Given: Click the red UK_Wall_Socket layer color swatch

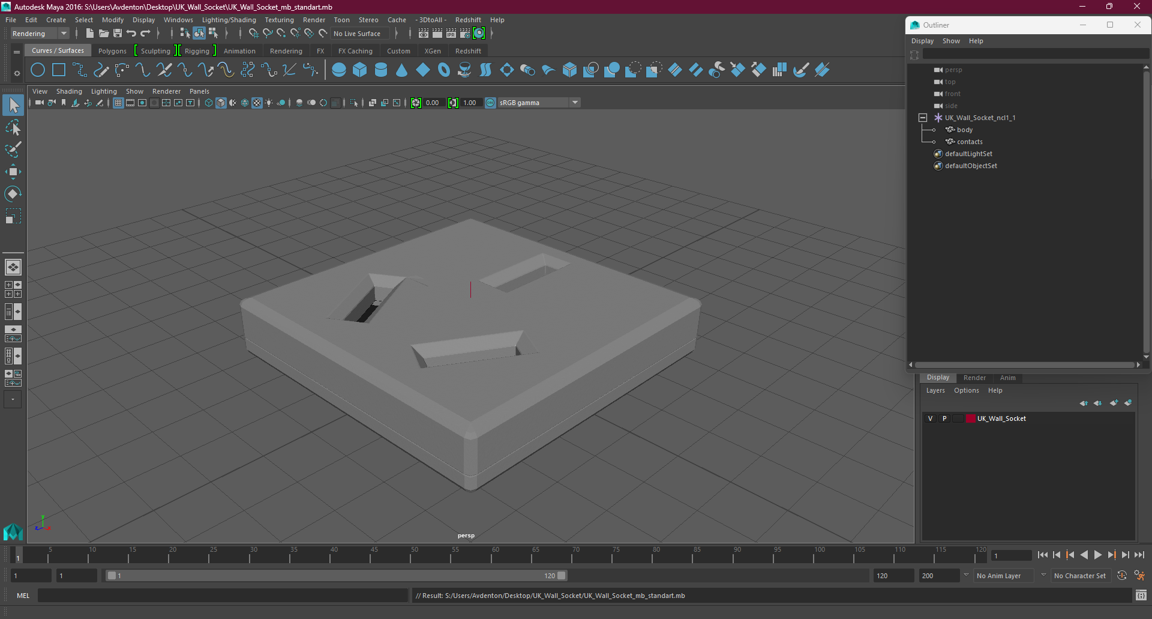Looking at the screenshot, I should tap(970, 418).
